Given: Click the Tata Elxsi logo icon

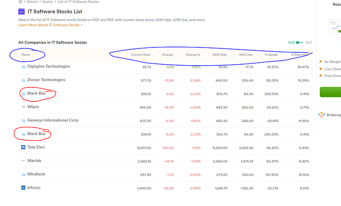Looking at the screenshot, I should (x=23, y=147).
